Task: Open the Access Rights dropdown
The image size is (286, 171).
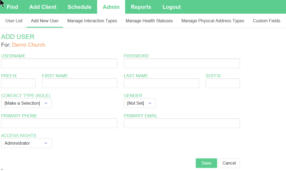Action: pos(26,143)
